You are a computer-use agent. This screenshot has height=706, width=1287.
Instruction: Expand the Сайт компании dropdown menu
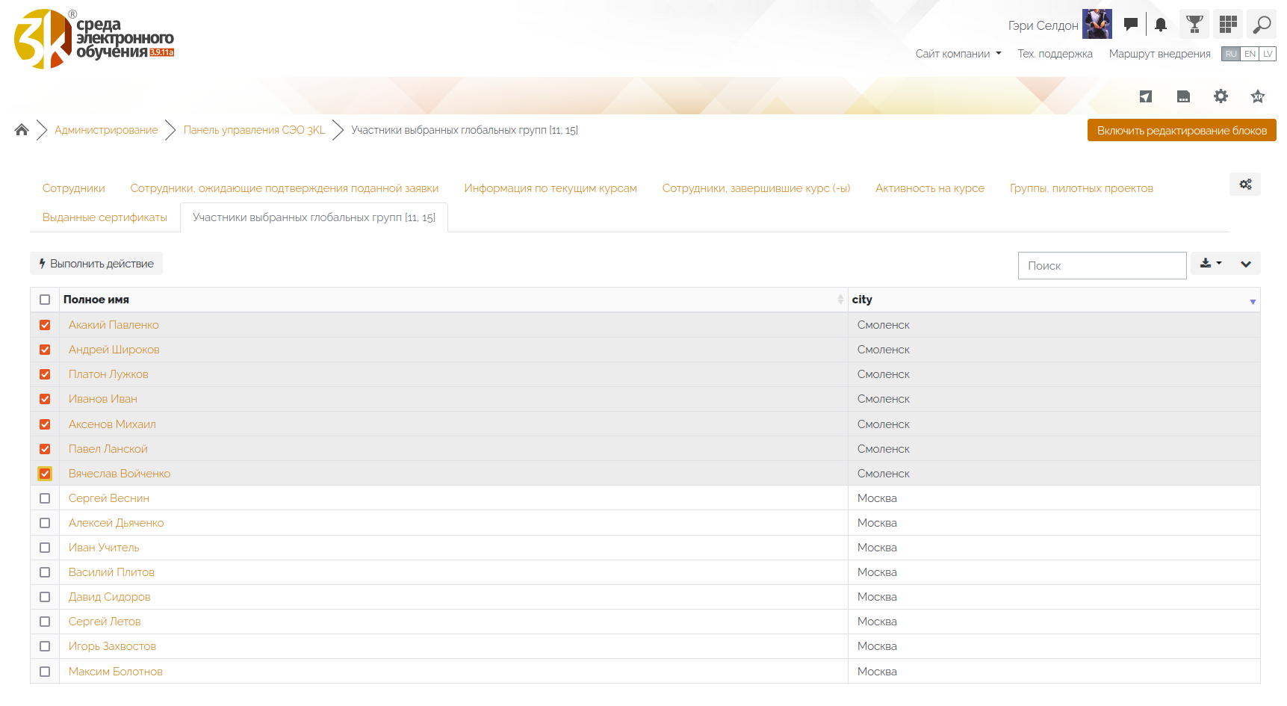958,54
